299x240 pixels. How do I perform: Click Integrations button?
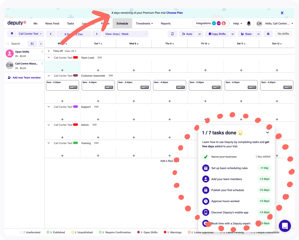coord(211,23)
